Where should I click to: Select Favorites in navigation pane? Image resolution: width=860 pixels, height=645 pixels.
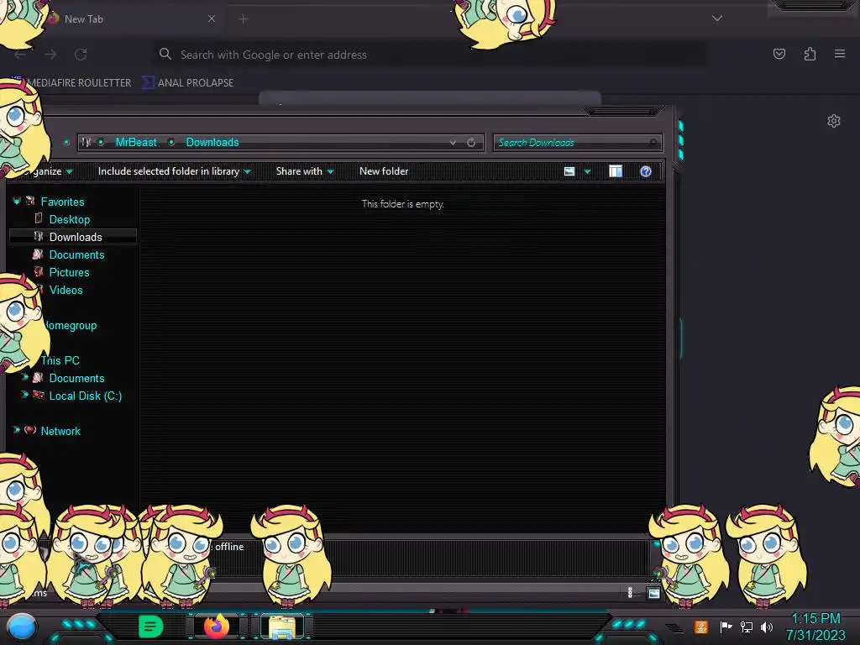62,202
